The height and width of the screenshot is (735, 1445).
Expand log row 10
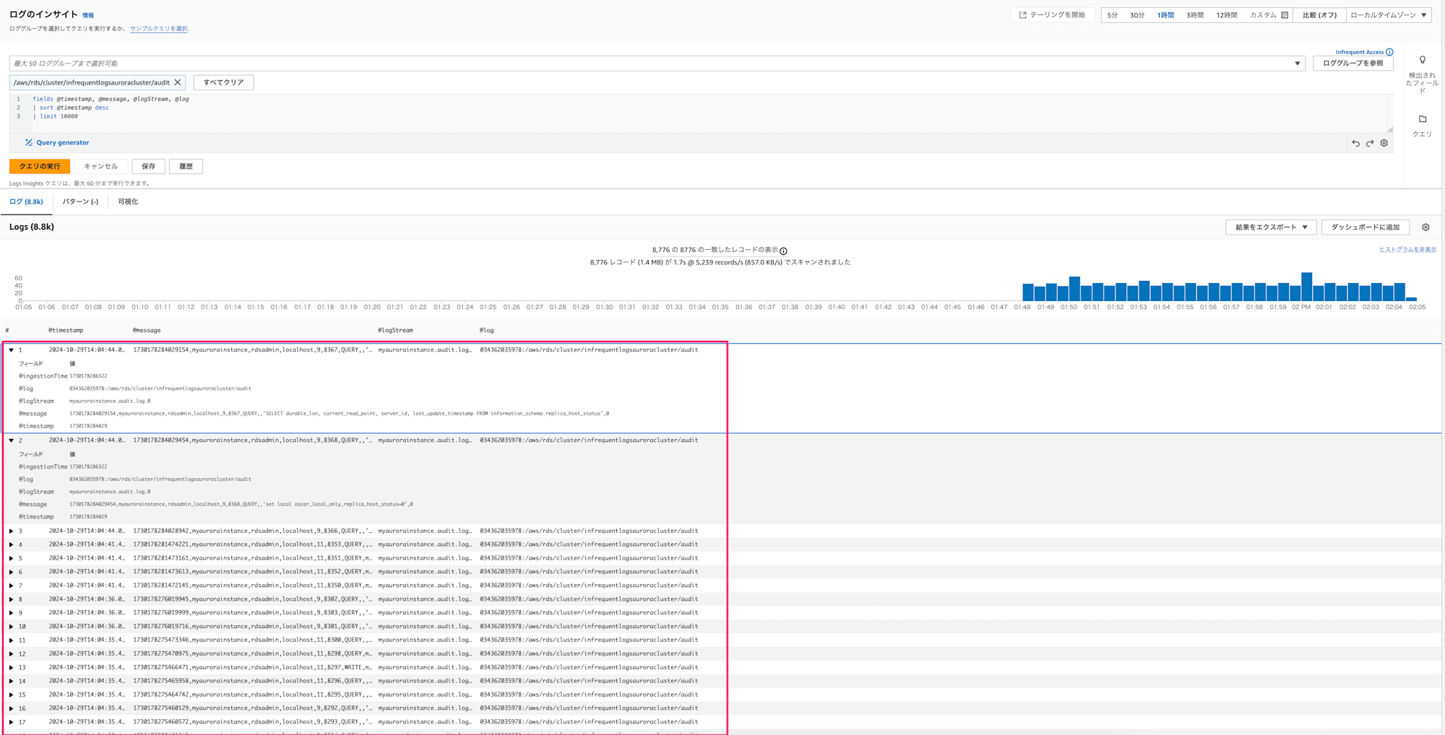[x=12, y=627]
